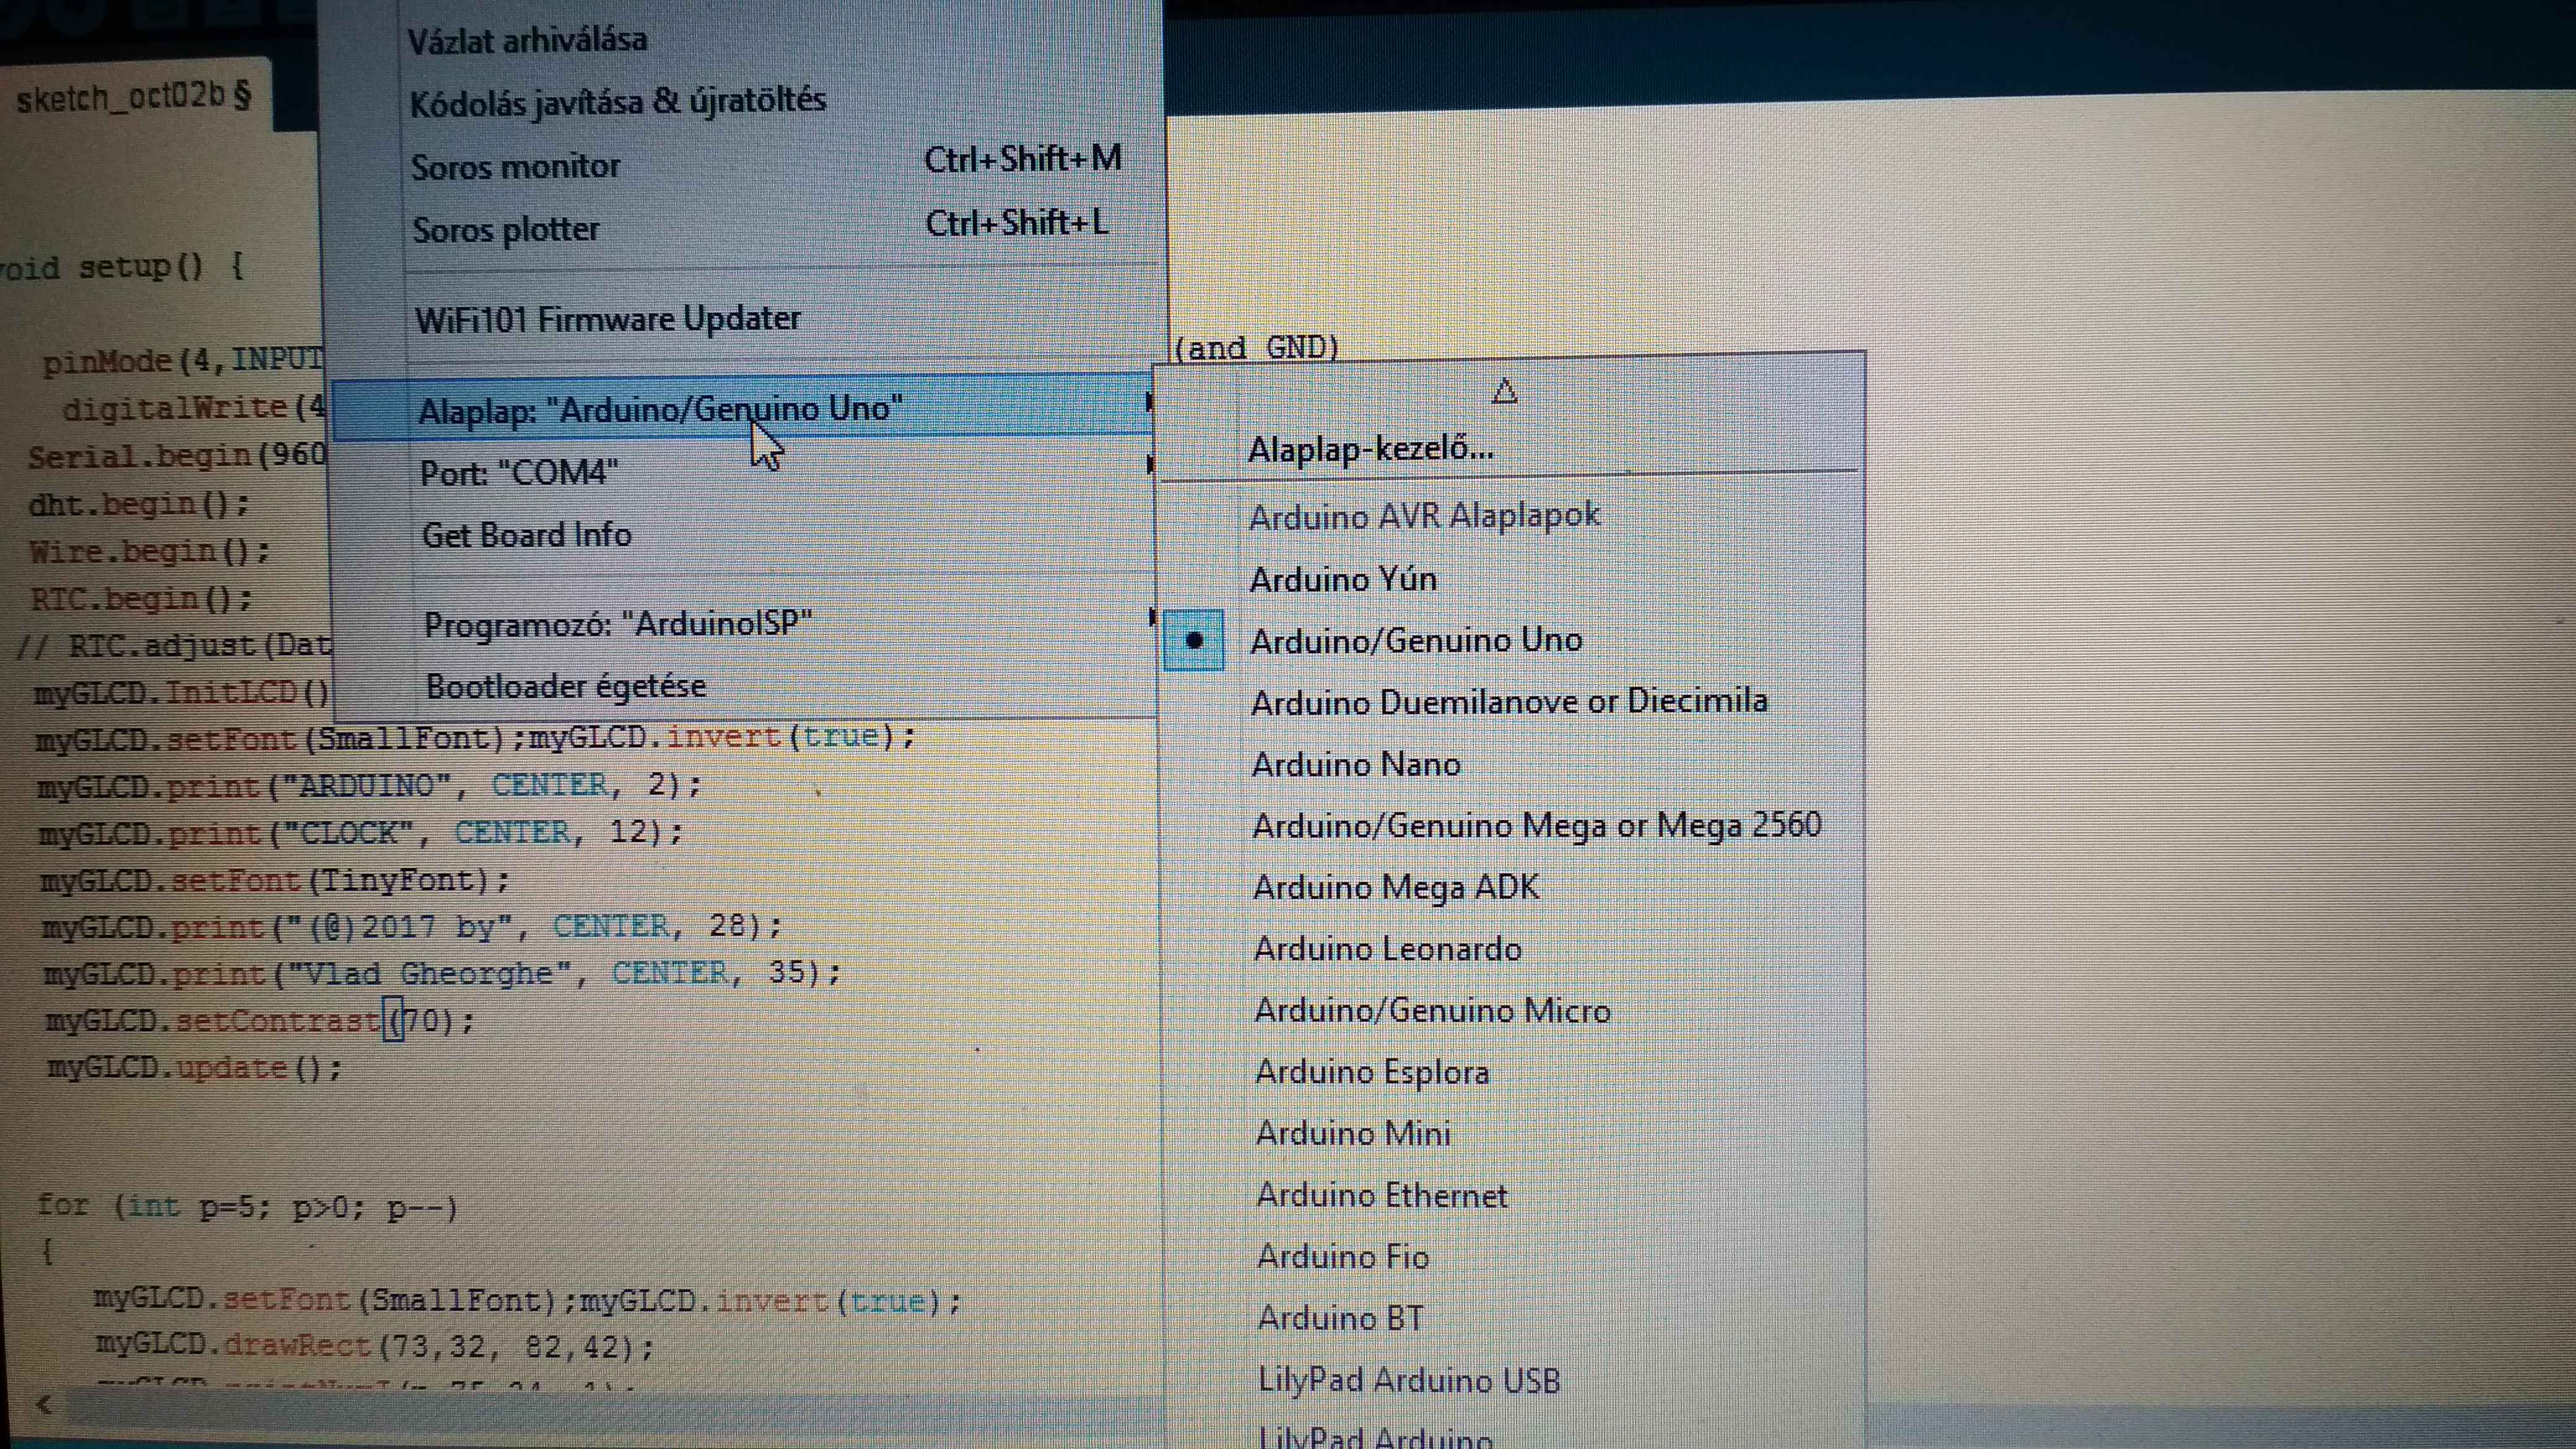
Task: Open Soros monitor from the menu
Action: click(516, 166)
